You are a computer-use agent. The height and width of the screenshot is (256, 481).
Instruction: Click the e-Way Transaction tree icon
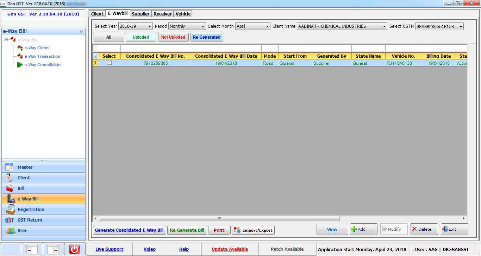[x=20, y=56]
